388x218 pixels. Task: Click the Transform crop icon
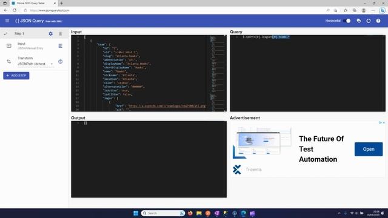[x=9, y=62]
